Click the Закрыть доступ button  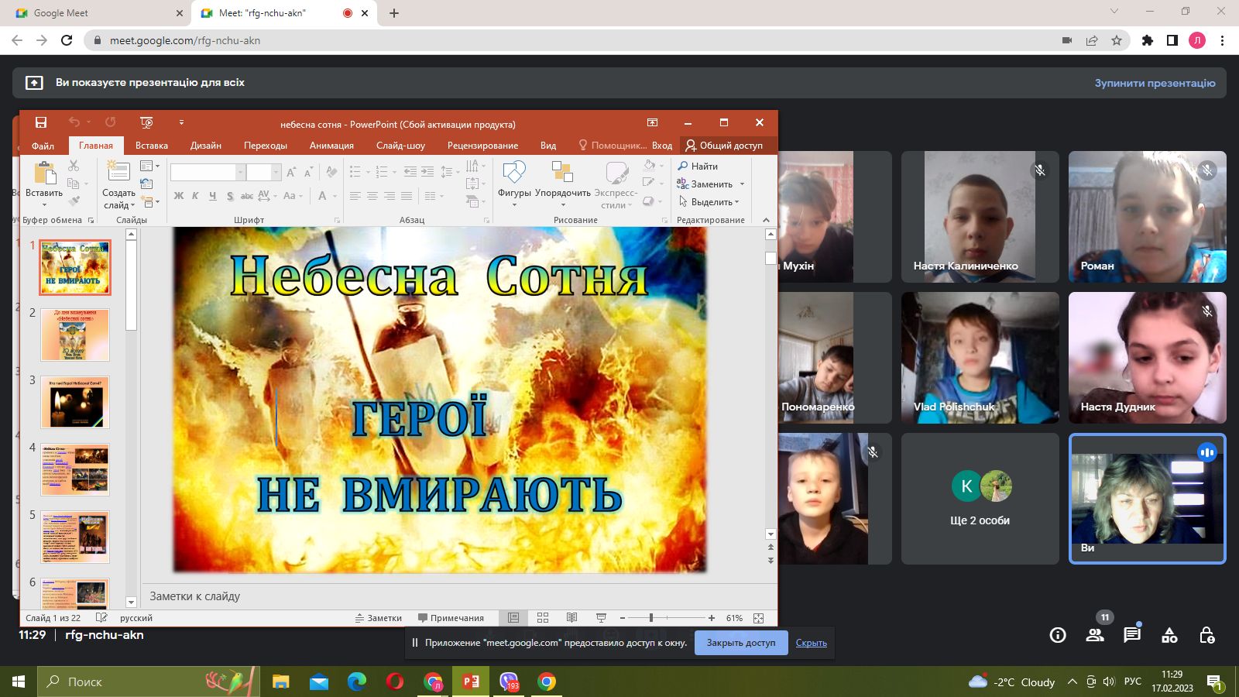(x=741, y=643)
